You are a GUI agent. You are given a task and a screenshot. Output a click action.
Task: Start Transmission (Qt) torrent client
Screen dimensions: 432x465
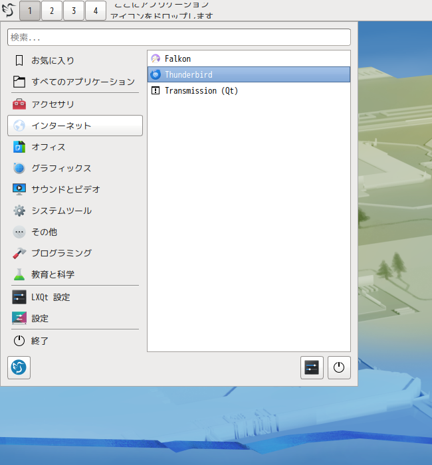[249, 90]
